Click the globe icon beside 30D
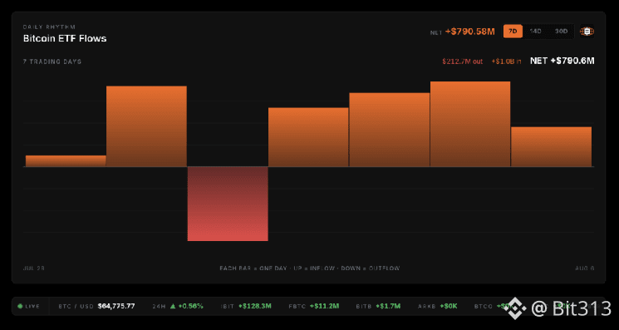 [587, 32]
